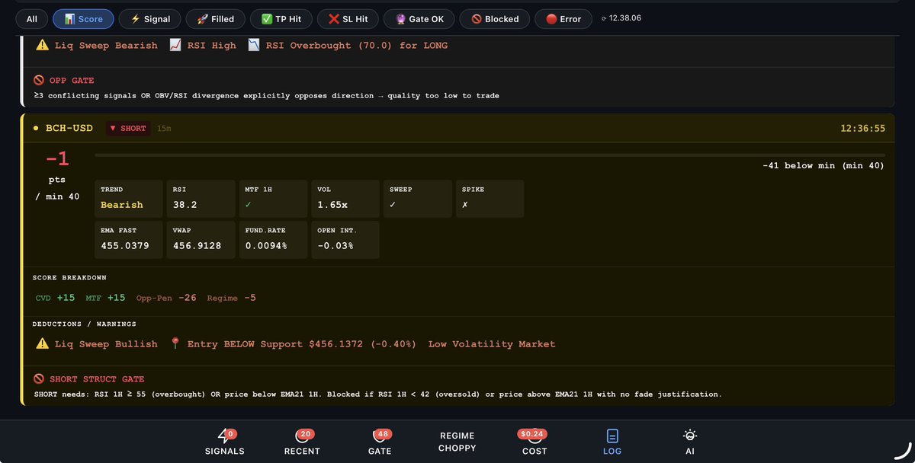The height and width of the screenshot is (463, 915).
Task: Click the red circle icon in Error chip
Action: pyautogui.click(x=551, y=19)
